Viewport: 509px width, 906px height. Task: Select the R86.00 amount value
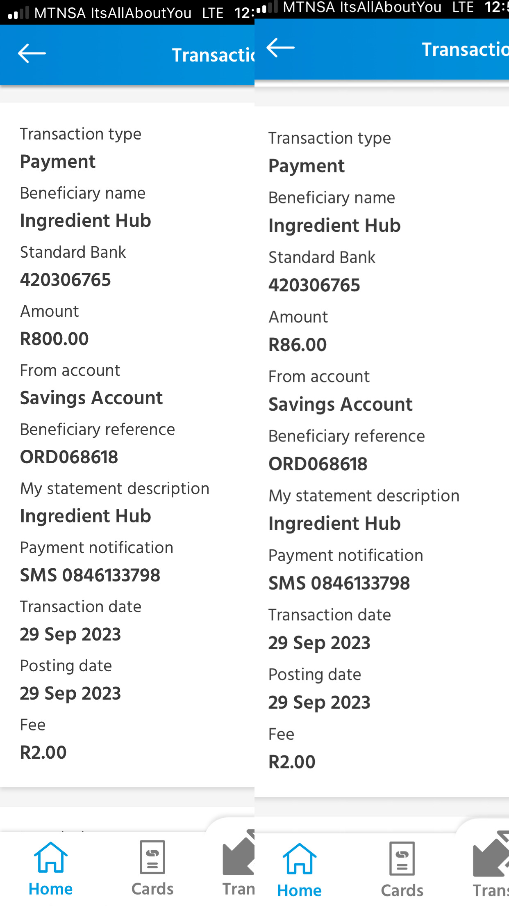(298, 345)
